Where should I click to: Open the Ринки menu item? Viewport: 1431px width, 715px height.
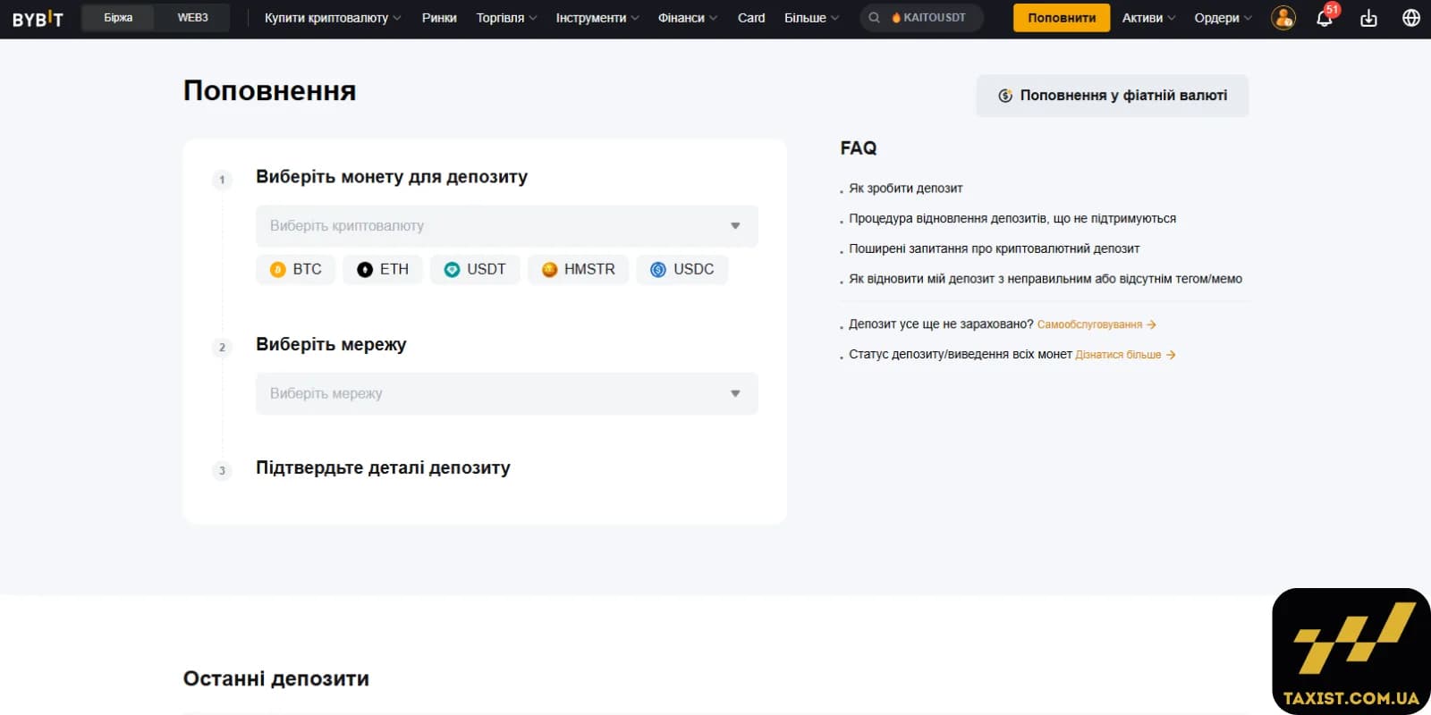[x=439, y=18]
